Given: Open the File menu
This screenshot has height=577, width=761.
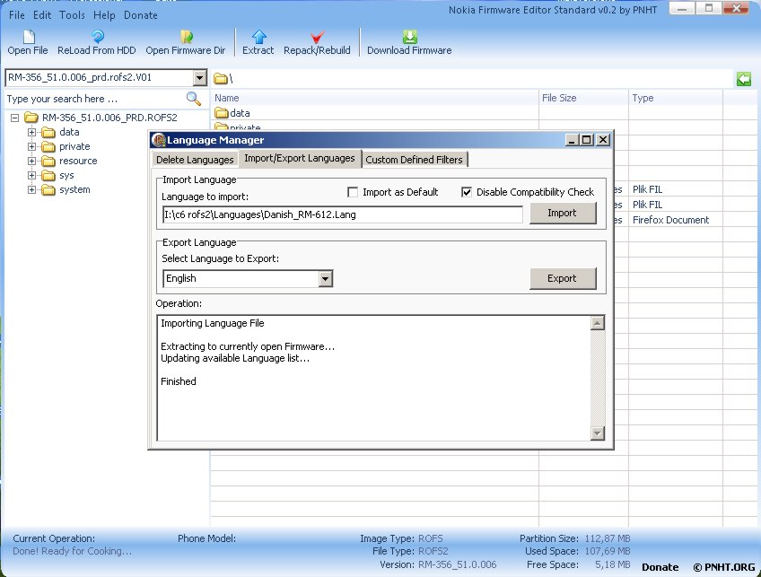Looking at the screenshot, I should point(16,15).
